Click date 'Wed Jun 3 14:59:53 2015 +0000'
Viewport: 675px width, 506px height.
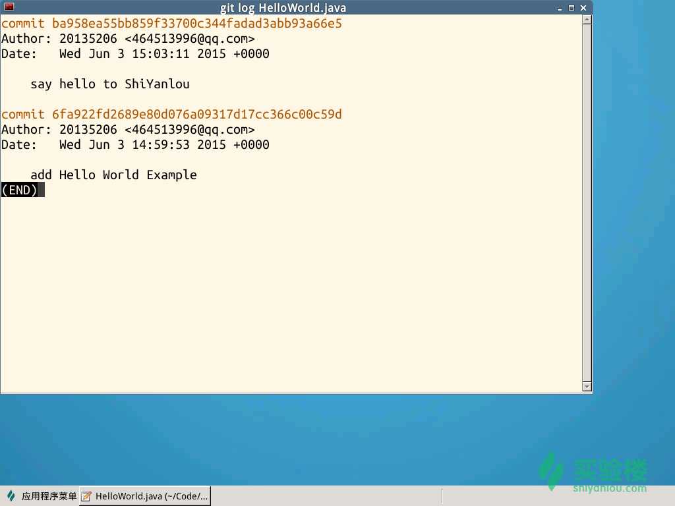coord(164,144)
